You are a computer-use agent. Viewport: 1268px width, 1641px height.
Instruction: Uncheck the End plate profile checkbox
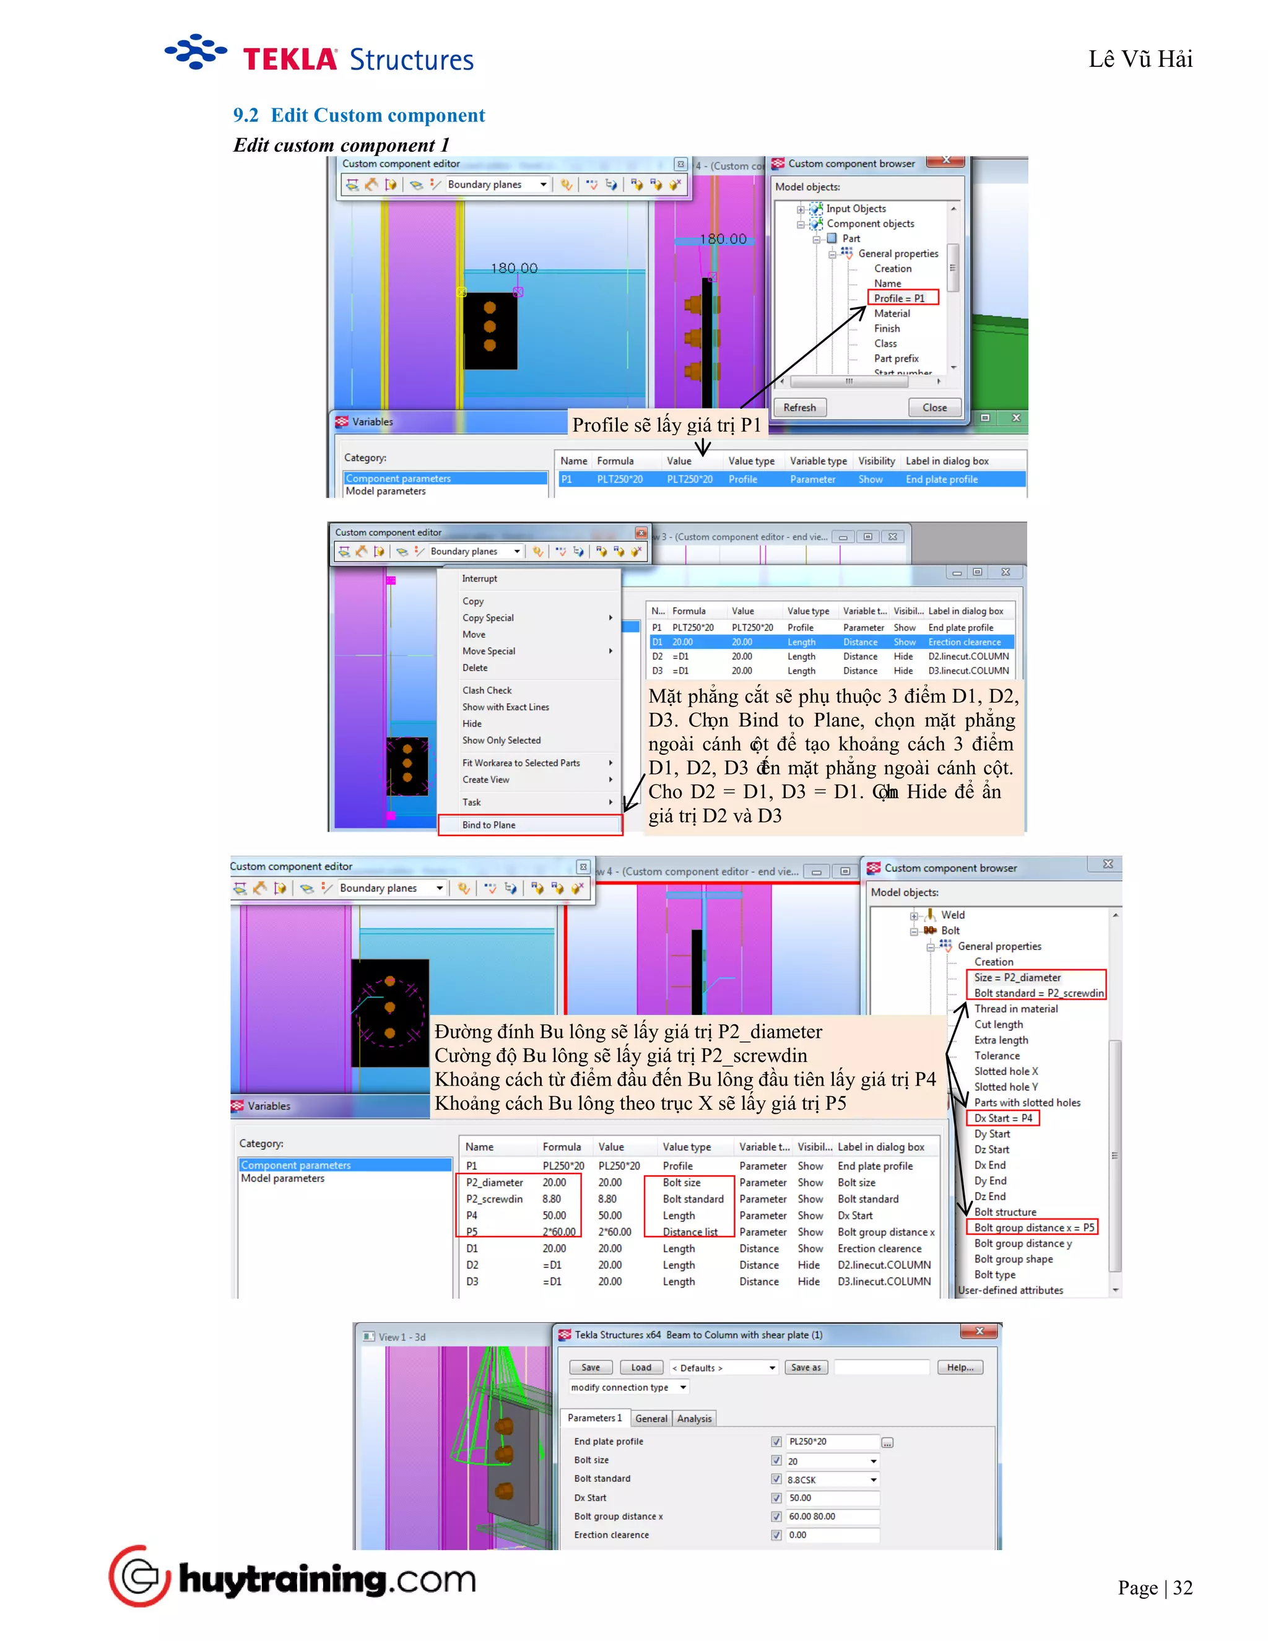coord(776,1442)
